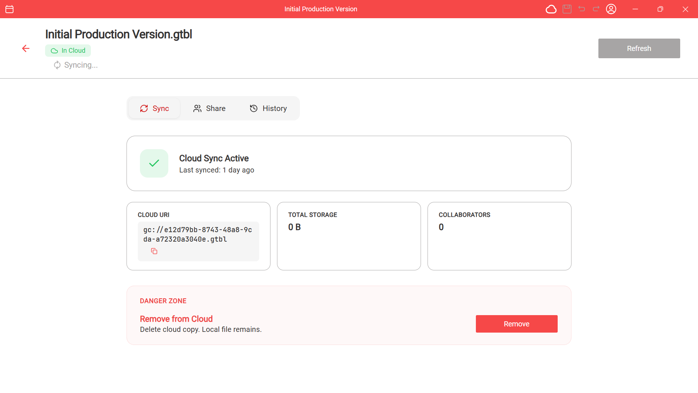Select the Cloud URI text box
This screenshot has width=698, height=393.
(x=198, y=235)
